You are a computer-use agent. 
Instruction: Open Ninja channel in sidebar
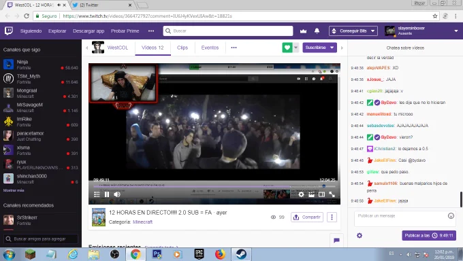pos(40,65)
